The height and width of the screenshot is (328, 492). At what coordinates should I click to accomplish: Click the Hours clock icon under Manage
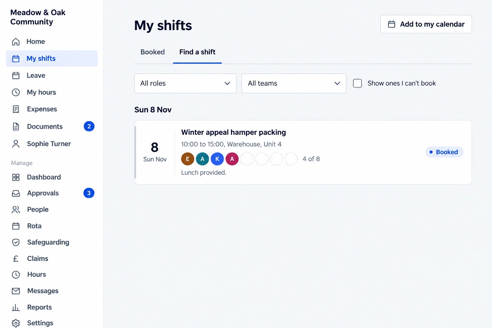[16, 275]
